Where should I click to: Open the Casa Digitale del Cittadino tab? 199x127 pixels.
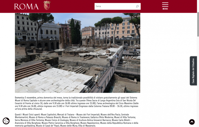(x=193, y=71)
